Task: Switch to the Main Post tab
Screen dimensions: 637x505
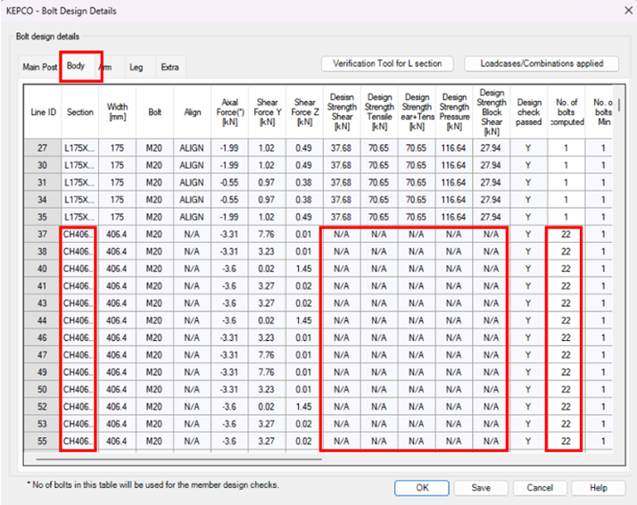Action: click(39, 67)
